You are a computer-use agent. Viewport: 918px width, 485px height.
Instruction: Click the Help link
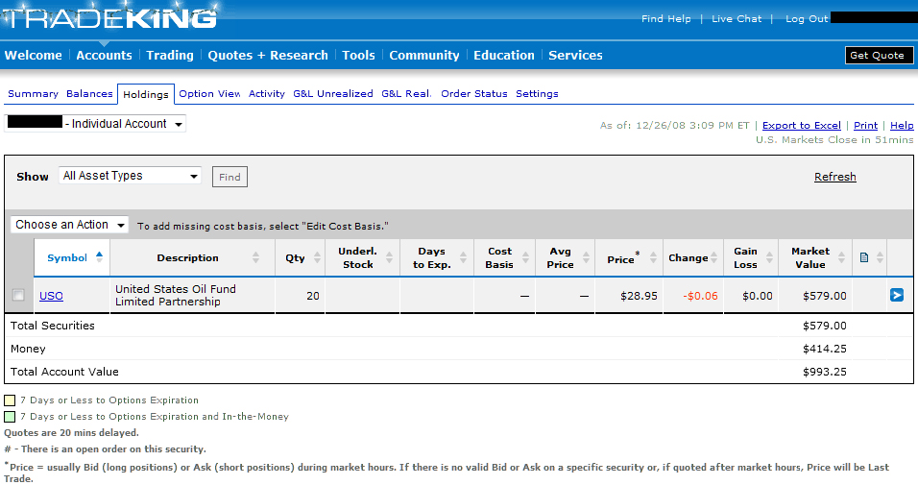pyautogui.click(x=902, y=126)
